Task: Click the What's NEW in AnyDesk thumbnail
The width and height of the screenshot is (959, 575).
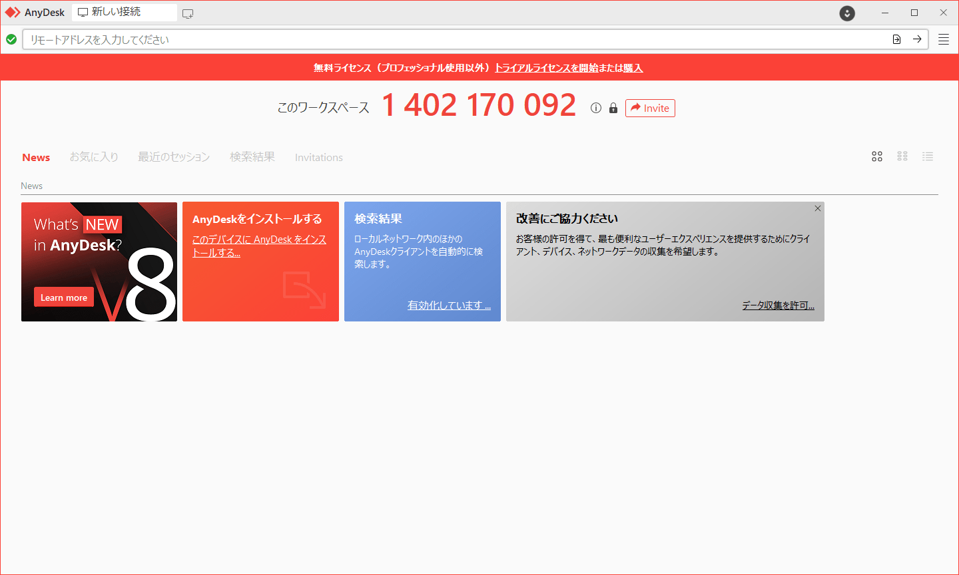Action: pos(99,262)
